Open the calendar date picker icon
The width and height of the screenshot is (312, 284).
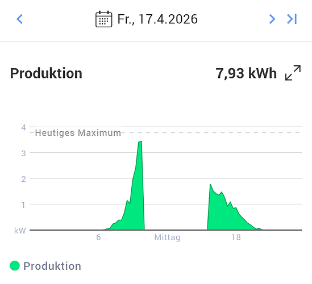pos(103,19)
